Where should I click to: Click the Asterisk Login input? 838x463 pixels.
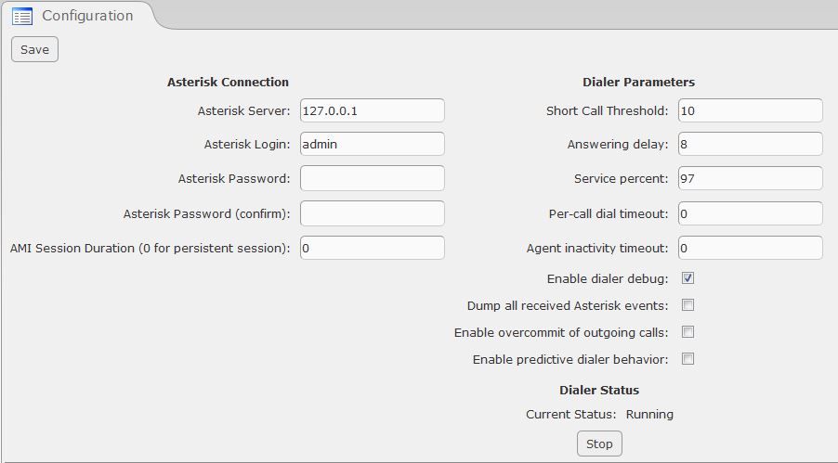click(x=373, y=144)
